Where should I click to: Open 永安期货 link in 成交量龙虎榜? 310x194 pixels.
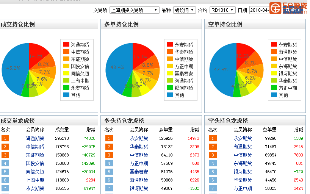[x=35, y=188]
